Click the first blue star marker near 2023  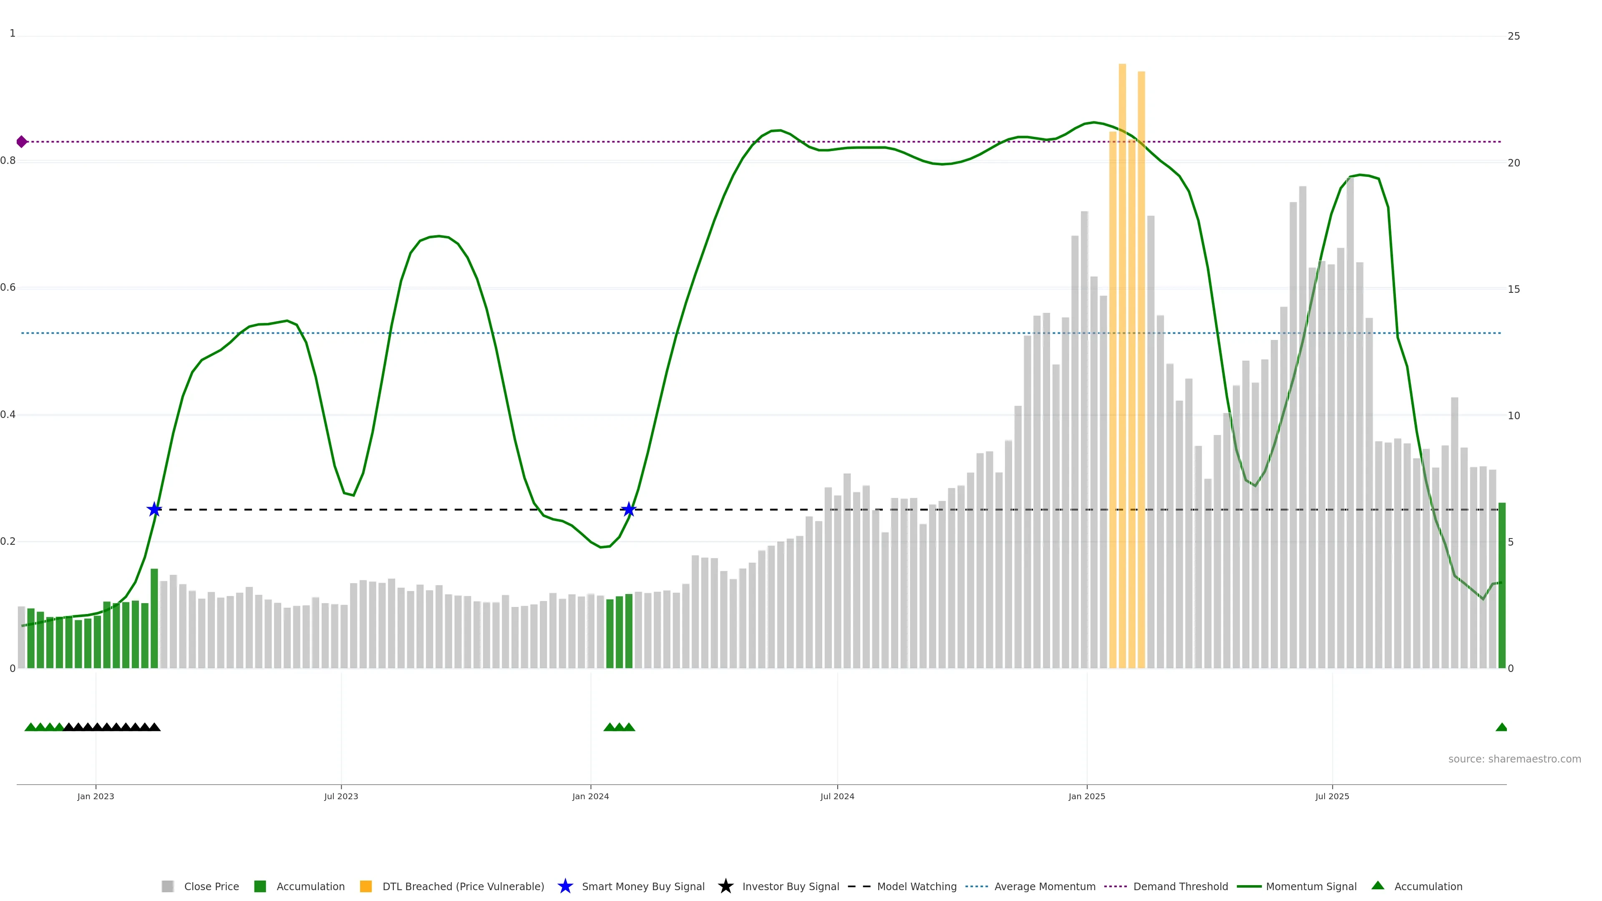click(x=154, y=510)
